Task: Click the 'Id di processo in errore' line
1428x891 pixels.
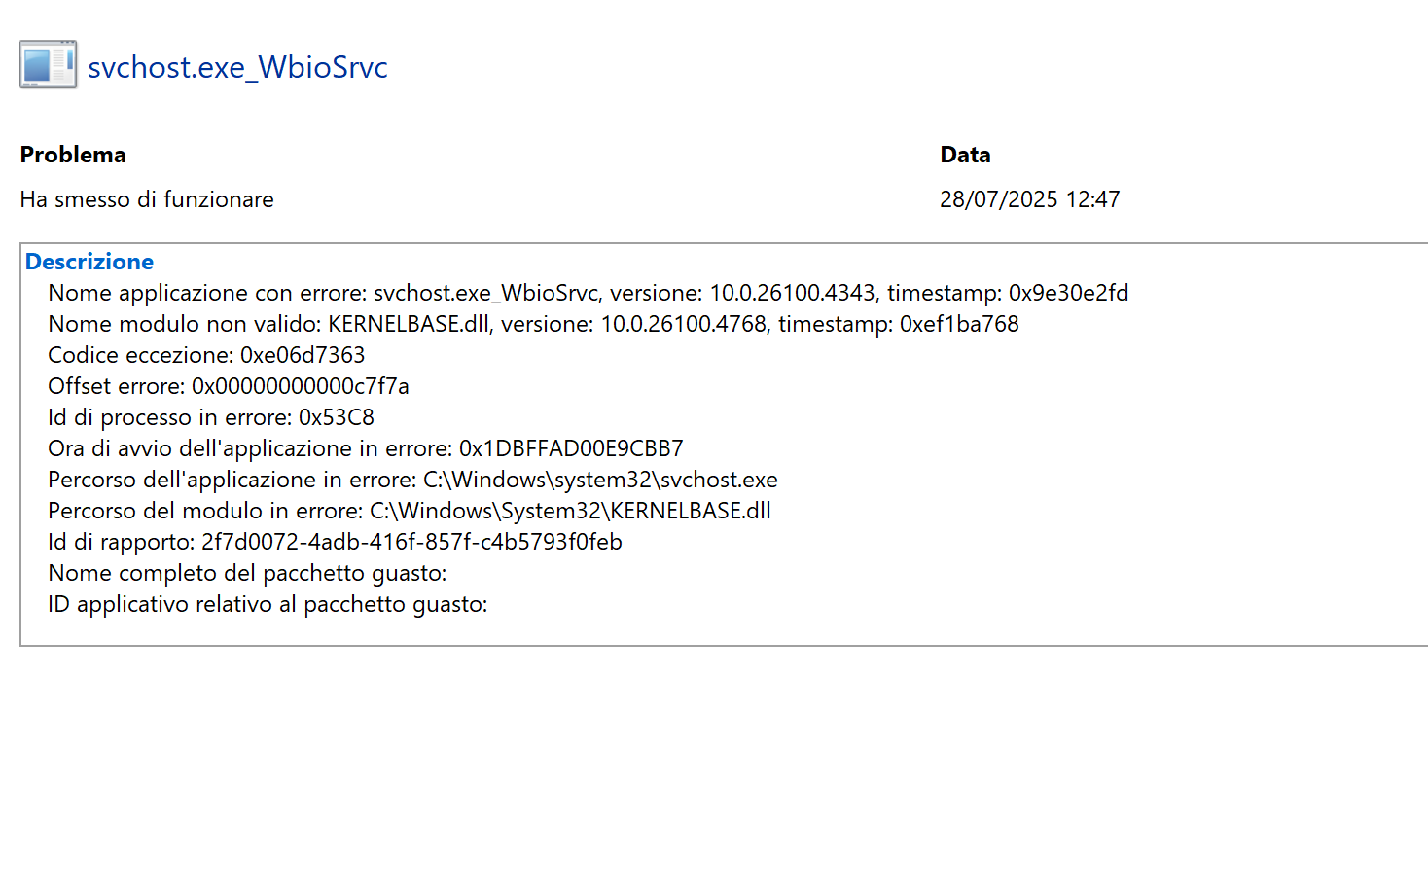Action: (x=211, y=417)
